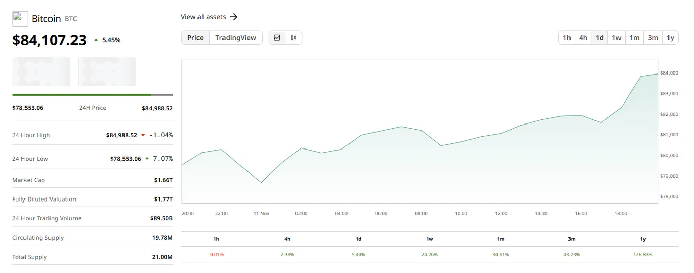The height and width of the screenshot is (273, 694).
Task: Click the first placeholder thumbnail under price
Action: click(41, 71)
